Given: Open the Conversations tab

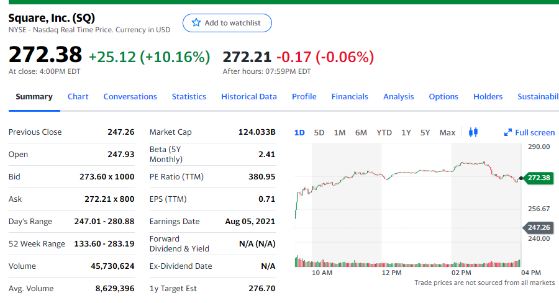Looking at the screenshot, I should tap(130, 96).
